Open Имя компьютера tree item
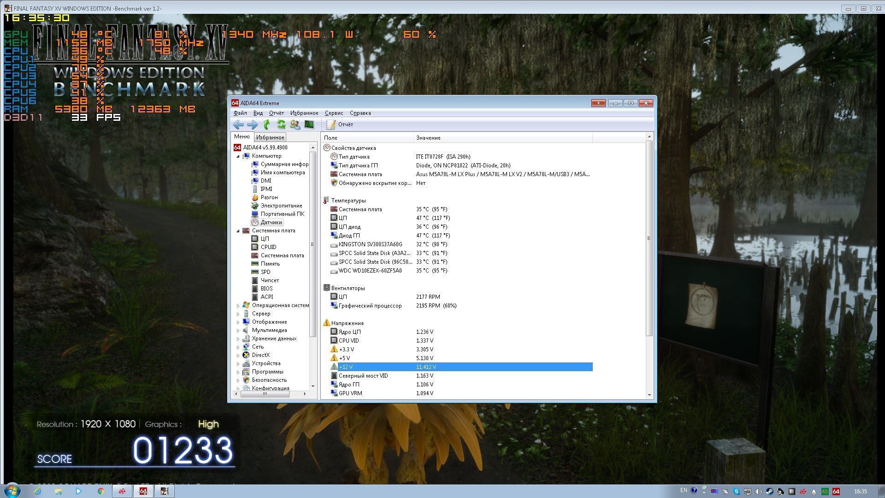The width and height of the screenshot is (885, 498). pyautogui.click(x=283, y=172)
